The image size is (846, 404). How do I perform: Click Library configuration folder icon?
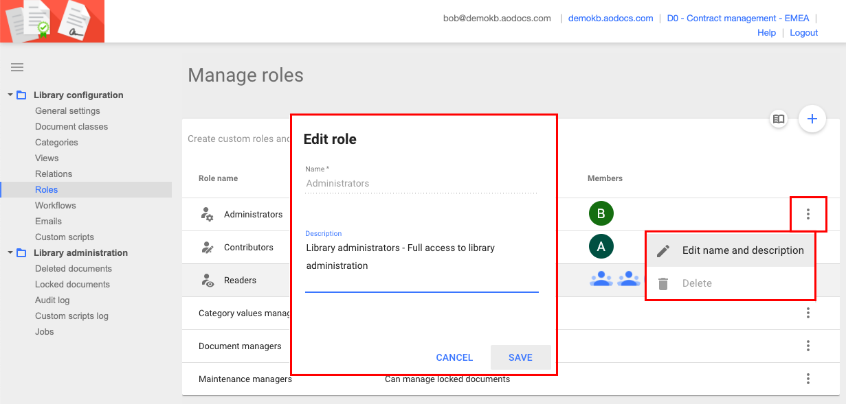[x=21, y=95]
